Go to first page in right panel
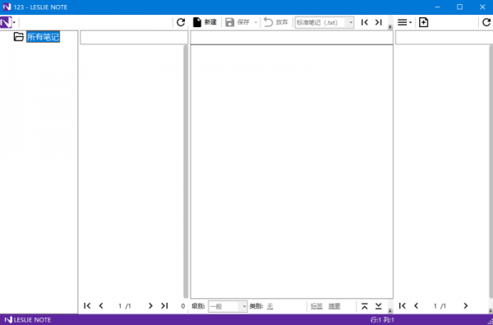 [402, 305]
